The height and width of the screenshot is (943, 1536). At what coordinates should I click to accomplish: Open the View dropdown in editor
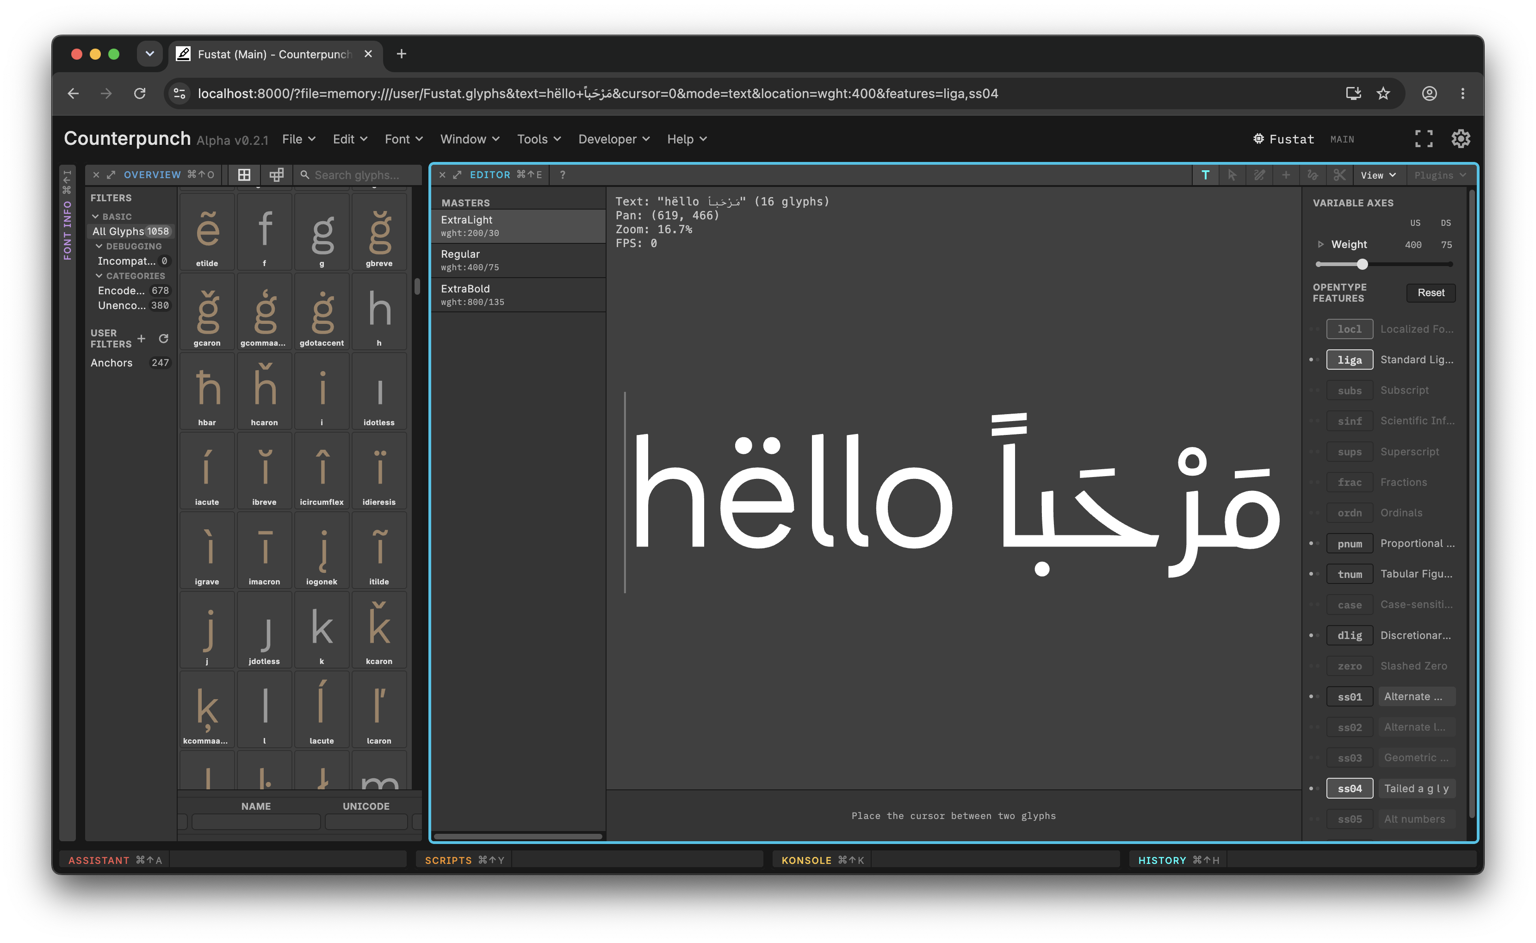click(x=1378, y=175)
